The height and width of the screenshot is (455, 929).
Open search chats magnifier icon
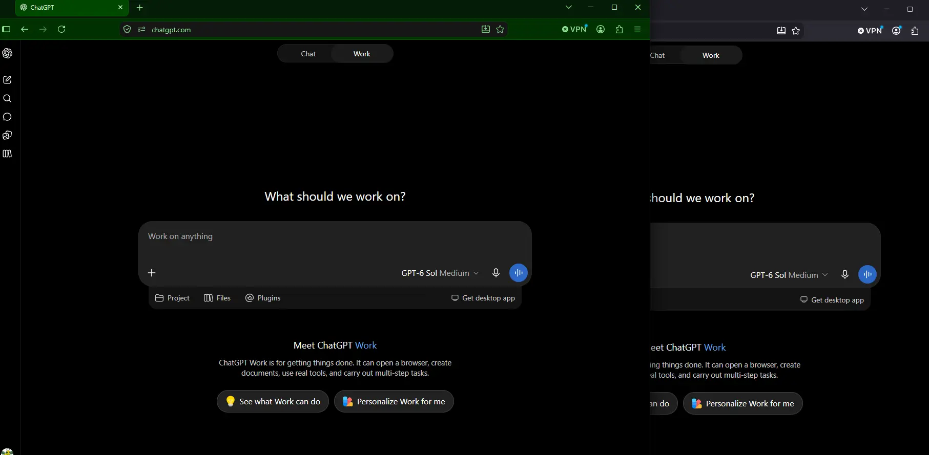coord(7,98)
